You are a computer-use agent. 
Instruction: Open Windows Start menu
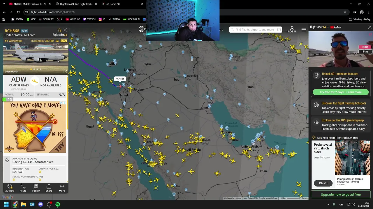tap(6, 204)
